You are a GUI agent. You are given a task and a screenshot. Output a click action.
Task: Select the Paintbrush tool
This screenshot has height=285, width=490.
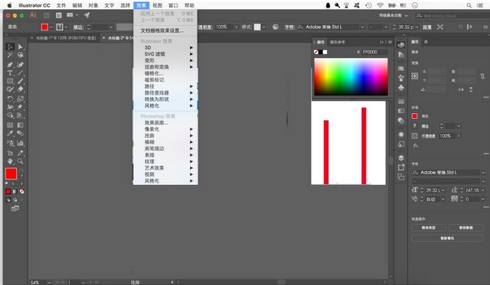[x=21, y=81]
